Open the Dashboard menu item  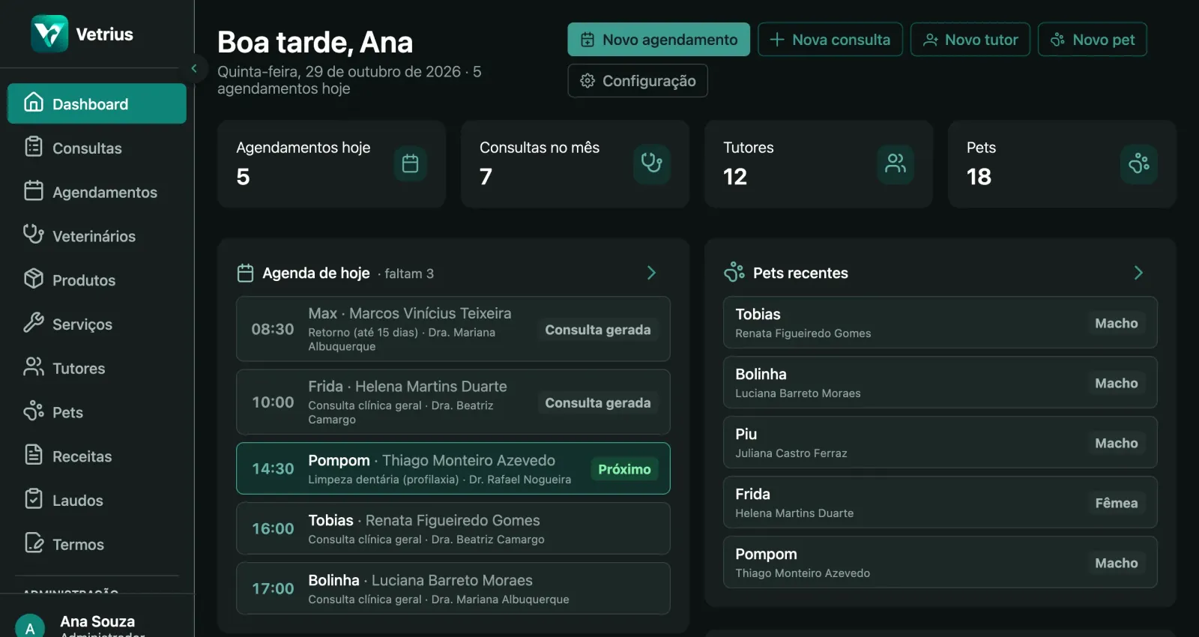(97, 103)
